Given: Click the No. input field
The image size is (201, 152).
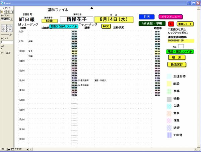Looking at the screenshot, I should [x=181, y=46].
